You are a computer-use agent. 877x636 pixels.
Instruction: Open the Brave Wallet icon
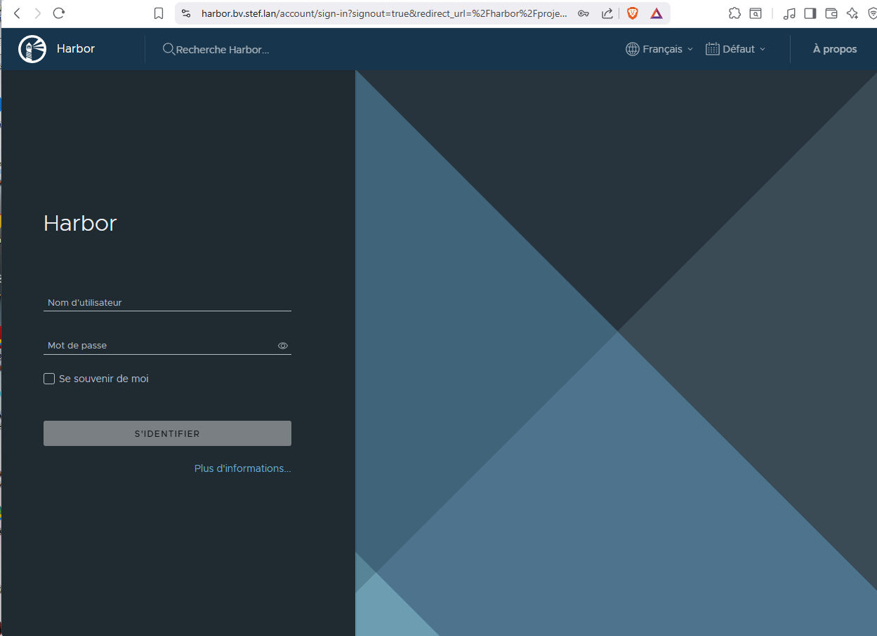pyautogui.click(x=831, y=13)
